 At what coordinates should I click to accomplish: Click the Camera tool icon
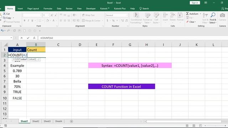click(222, 15)
